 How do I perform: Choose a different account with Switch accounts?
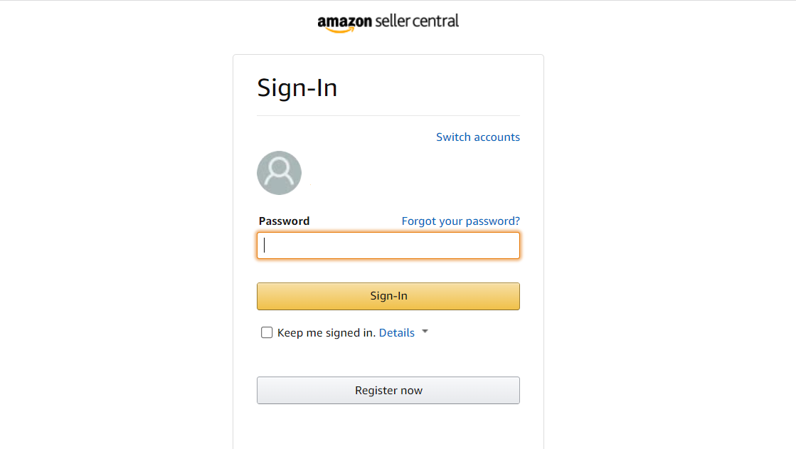pos(478,137)
